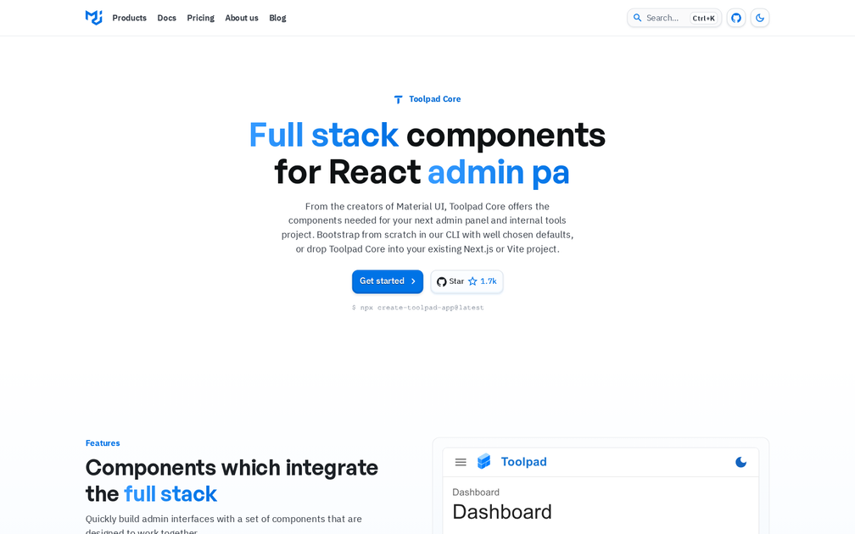This screenshot has width=855, height=534.
Task: Click the Ctrl+K shortcut badge
Action: [x=703, y=18]
